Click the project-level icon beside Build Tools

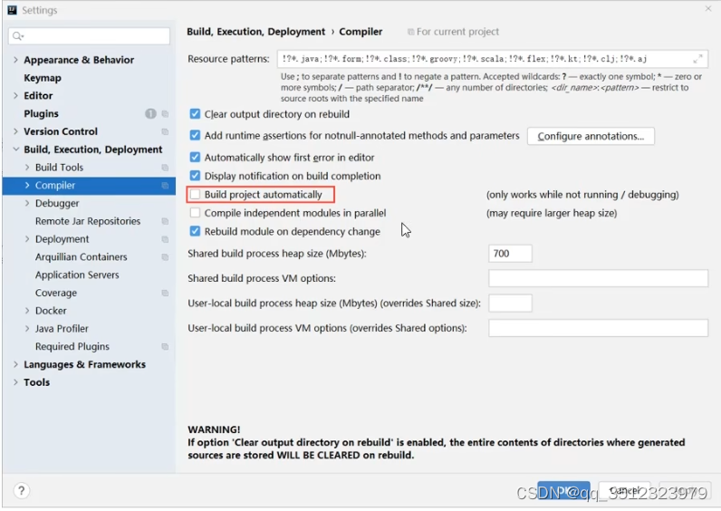[x=165, y=168]
